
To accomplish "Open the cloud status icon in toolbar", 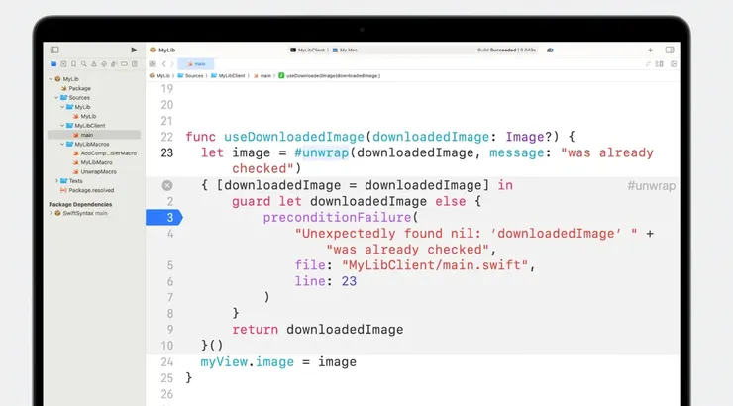I will click(x=550, y=50).
